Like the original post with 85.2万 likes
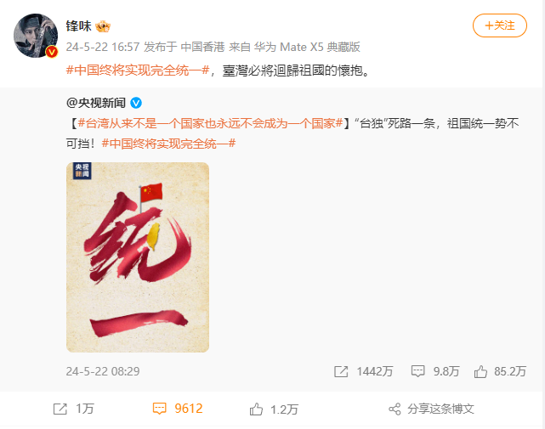Viewport: 545px width, 429px height. pyautogui.click(x=500, y=371)
